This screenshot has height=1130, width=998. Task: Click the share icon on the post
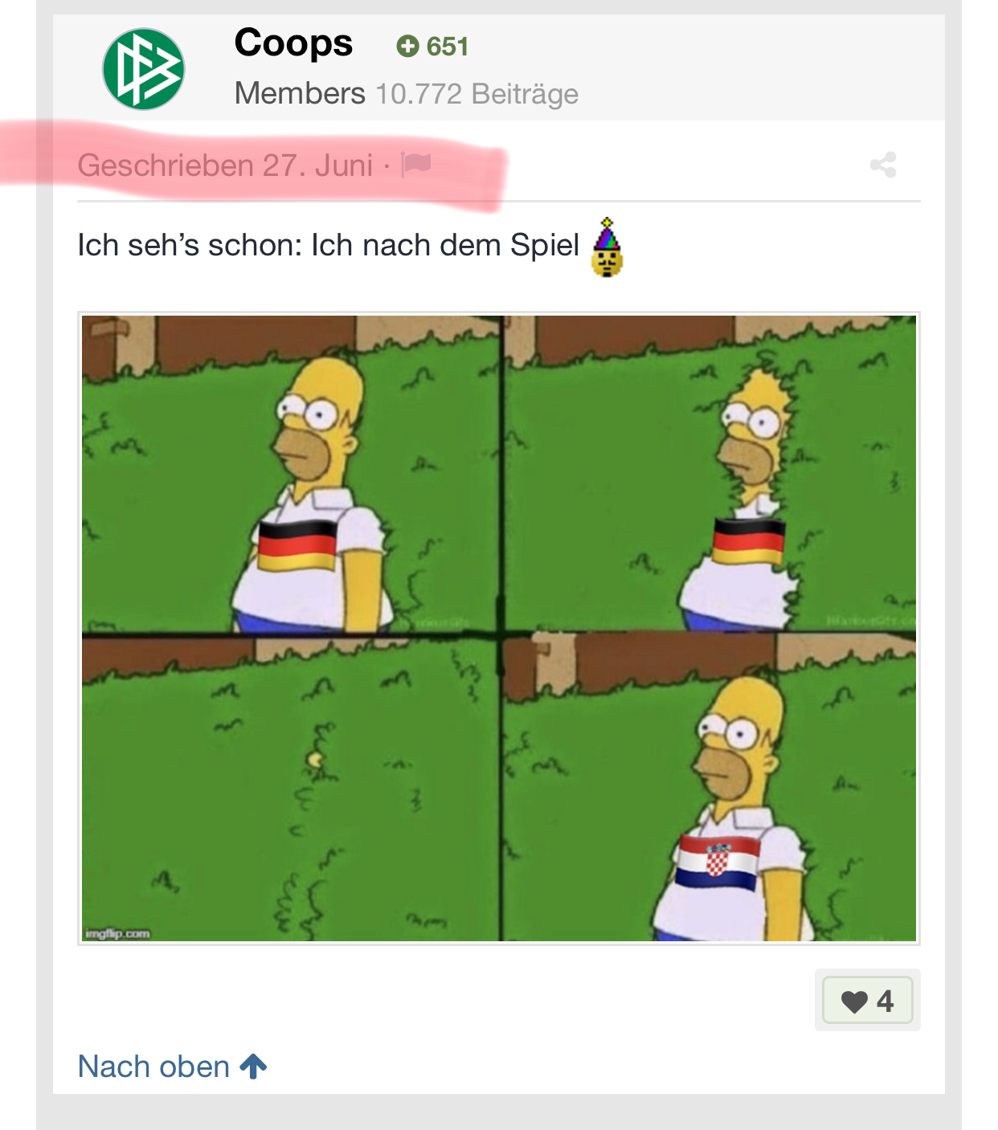[x=883, y=165]
